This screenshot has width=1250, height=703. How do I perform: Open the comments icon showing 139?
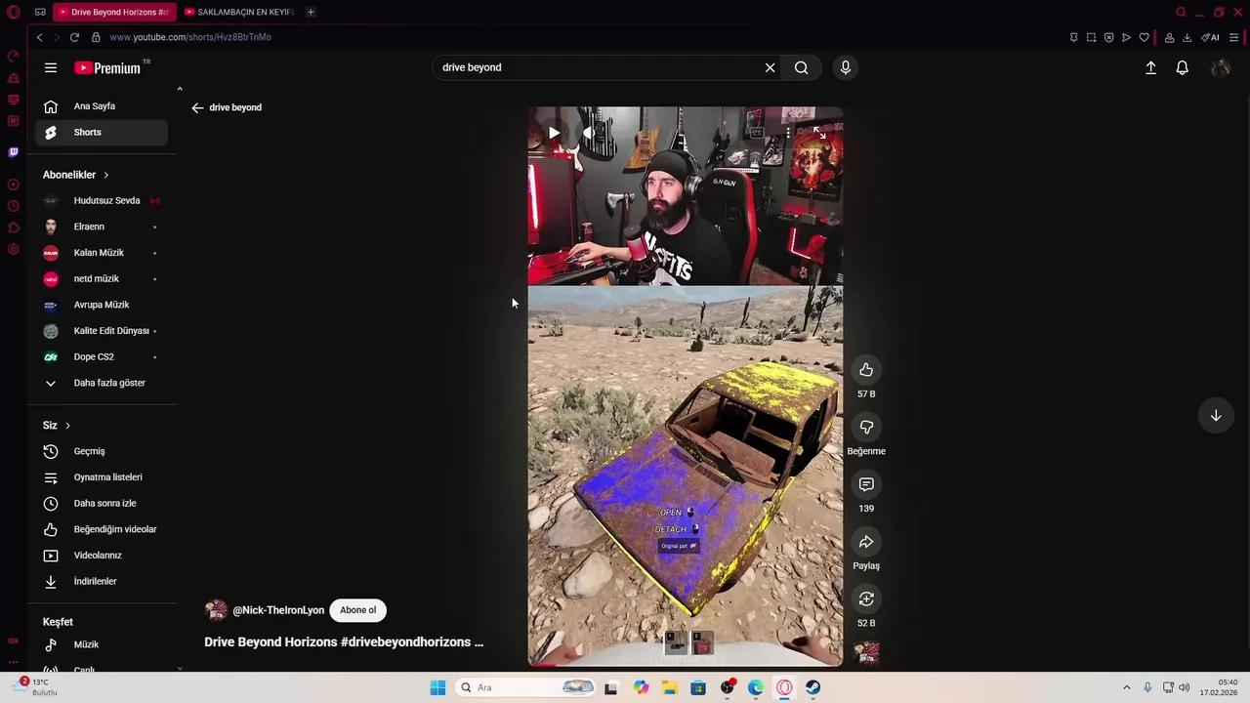[866, 484]
